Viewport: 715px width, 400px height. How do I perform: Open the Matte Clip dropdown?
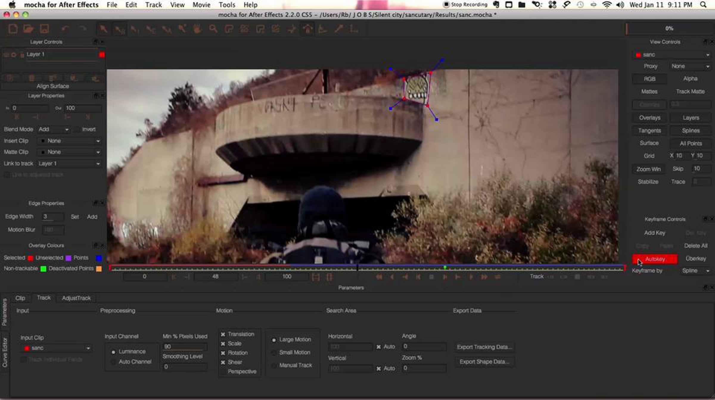pyautogui.click(x=69, y=152)
